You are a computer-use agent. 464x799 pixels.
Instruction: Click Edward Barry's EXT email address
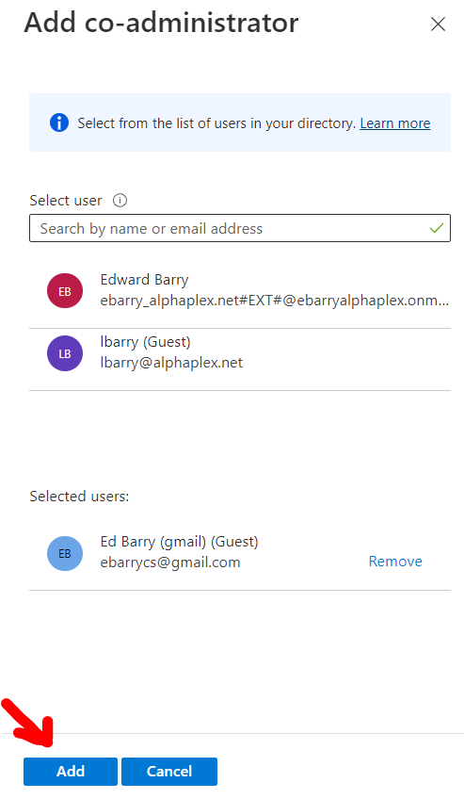pos(274,301)
